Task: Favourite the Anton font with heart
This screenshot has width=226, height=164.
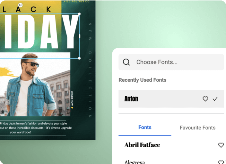Action: click(205, 99)
